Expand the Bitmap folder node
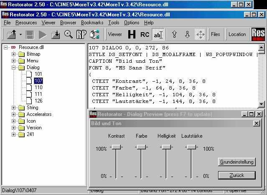Image resolution: width=267 pixels, height=195 pixels. pyautogui.click(x=14, y=54)
